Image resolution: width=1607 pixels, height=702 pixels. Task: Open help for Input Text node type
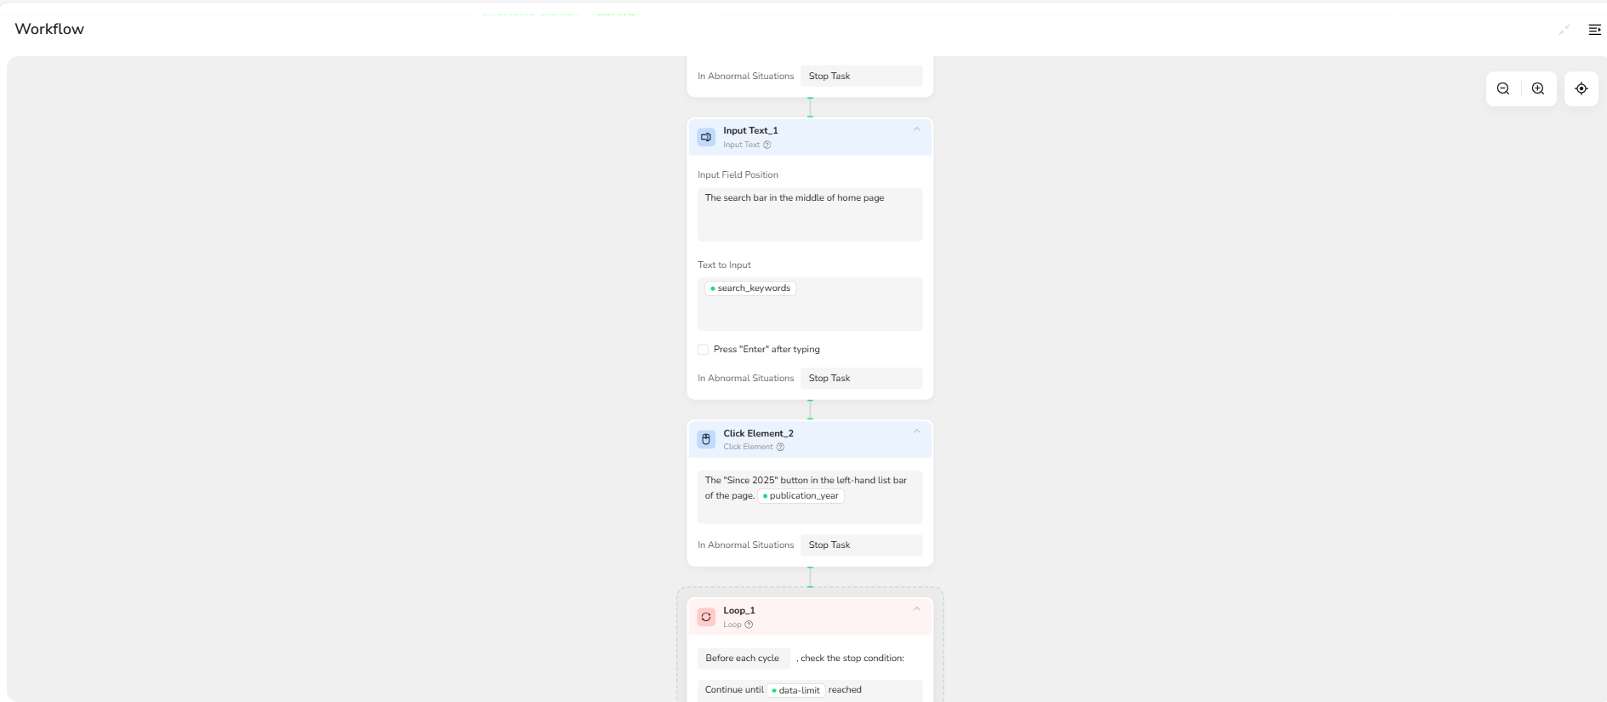(767, 145)
